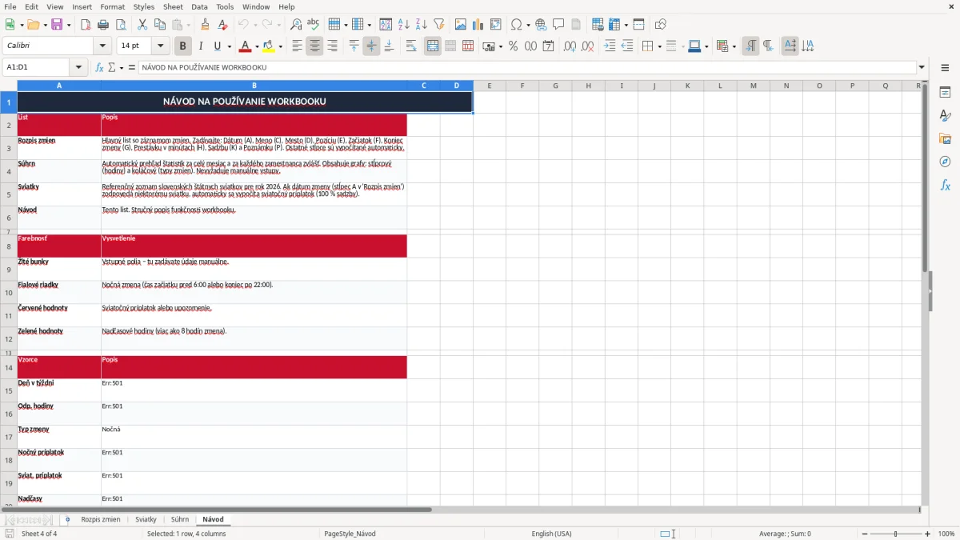Open sidebar Properties panel
This screenshot has height=540, width=960.
pyautogui.click(x=945, y=93)
